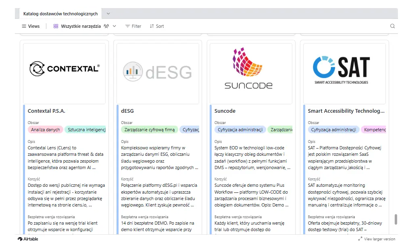Click Dostęp do wersji publicznej benefit text
Viewport: 406px width, 250px height.
tap(66, 195)
